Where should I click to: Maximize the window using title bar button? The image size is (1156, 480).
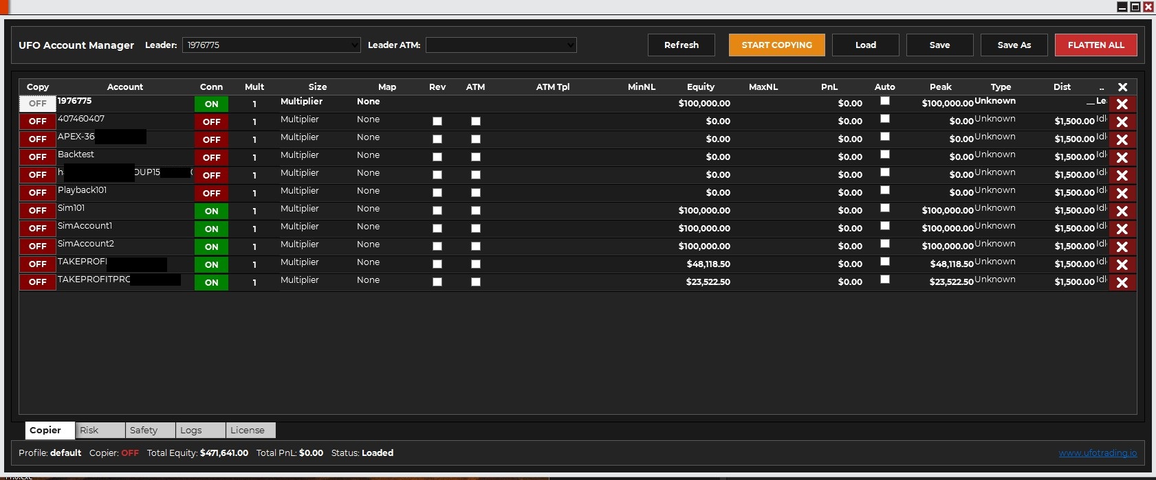pyautogui.click(x=1135, y=7)
